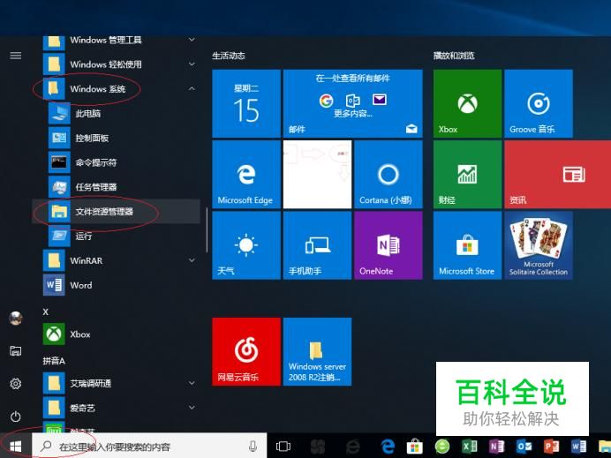
Task: Click the 生活动态 tile group title
Action: pyautogui.click(x=229, y=56)
